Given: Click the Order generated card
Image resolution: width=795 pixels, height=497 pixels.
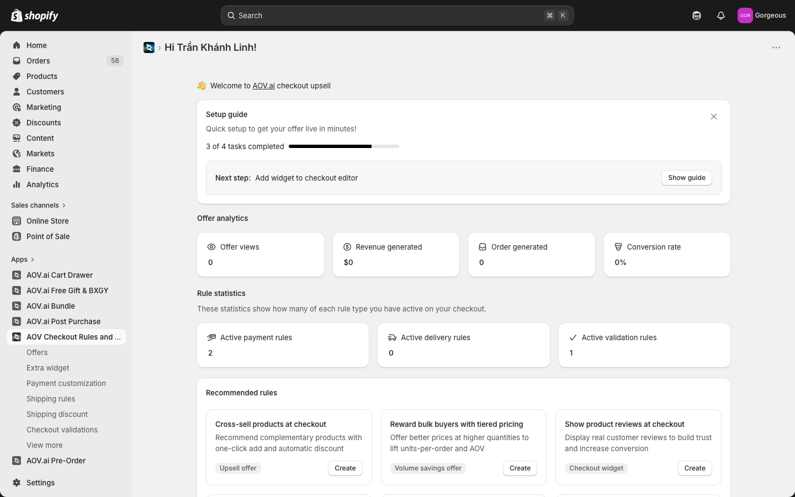Looking at the screenshot, I should tap(532, 255).
